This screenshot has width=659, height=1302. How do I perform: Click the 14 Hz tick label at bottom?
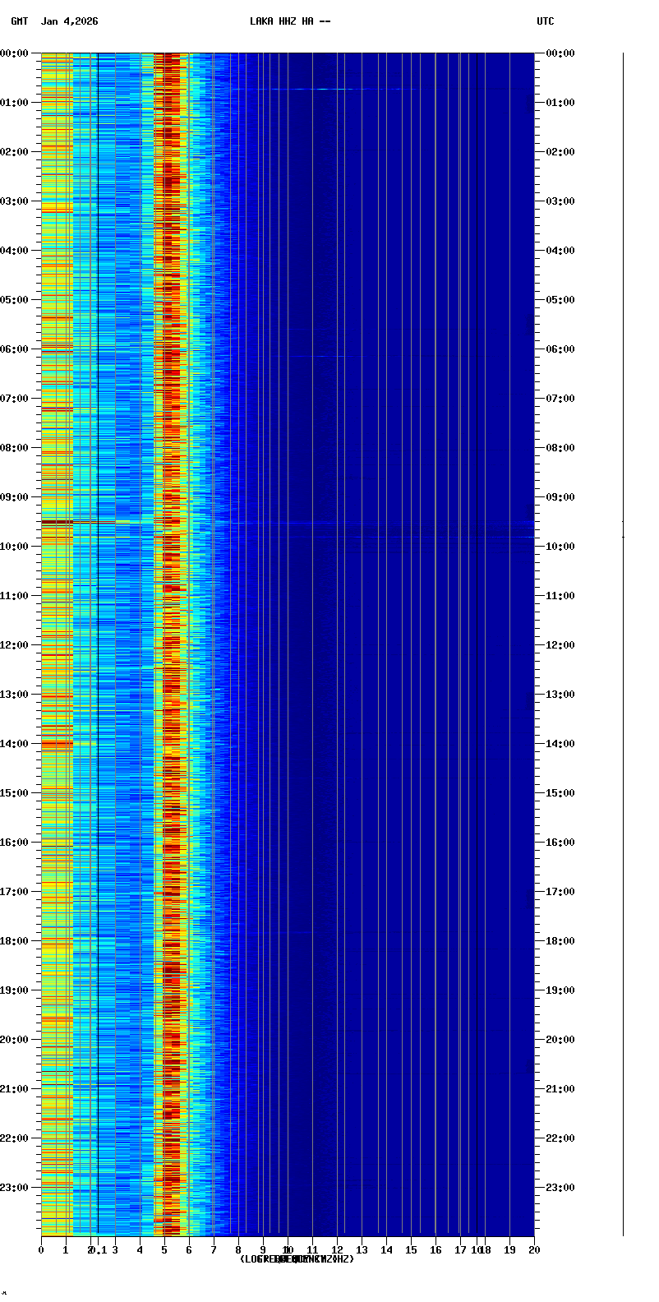click(x=386, y=1250)
